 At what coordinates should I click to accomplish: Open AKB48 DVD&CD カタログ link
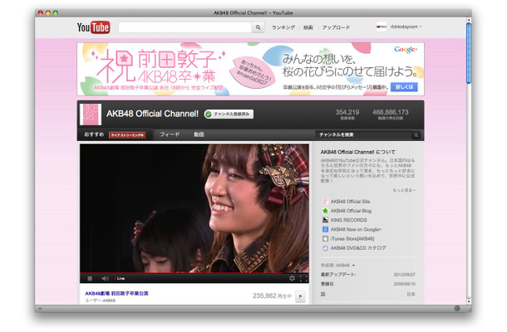pos(358,248)
